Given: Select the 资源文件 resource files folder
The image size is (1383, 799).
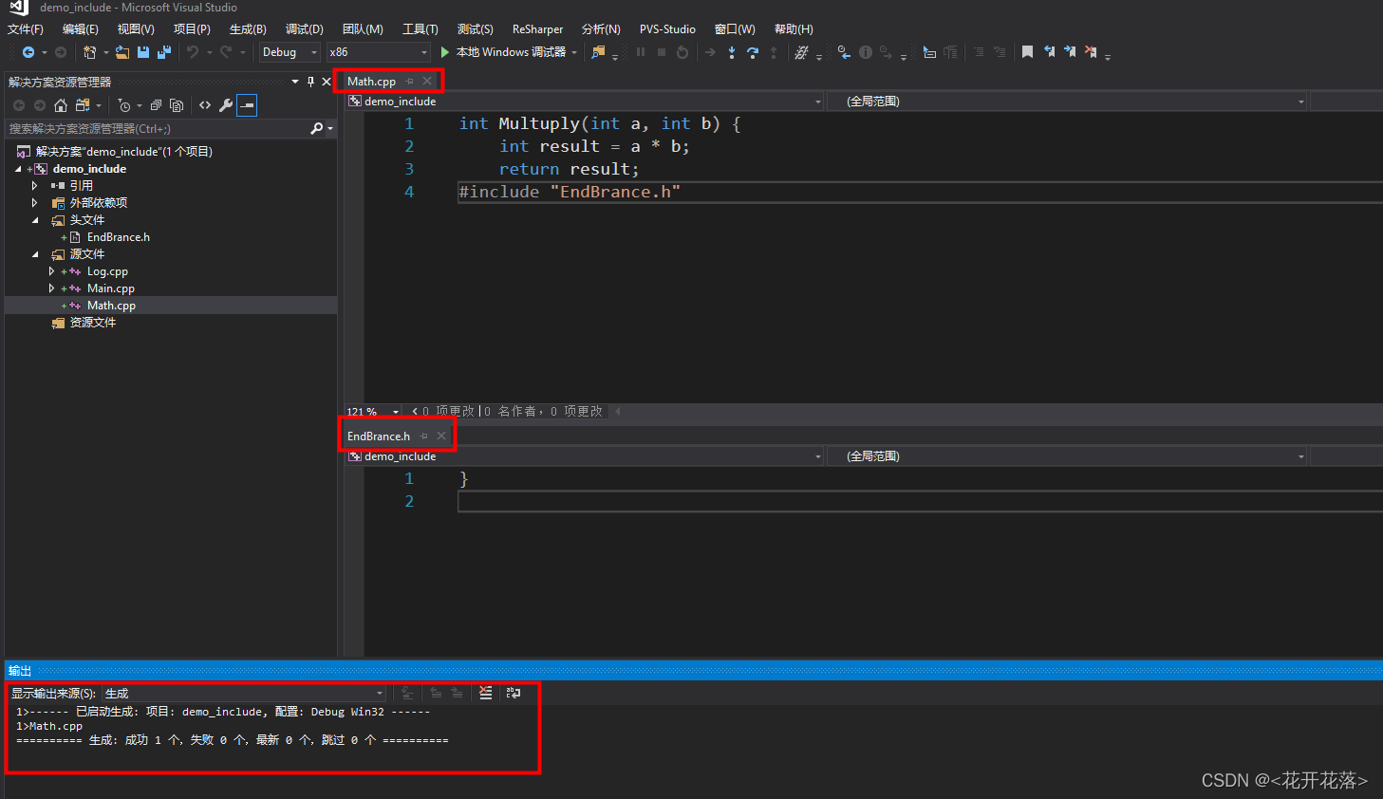Looking at the screenshot, I should 93,323.
